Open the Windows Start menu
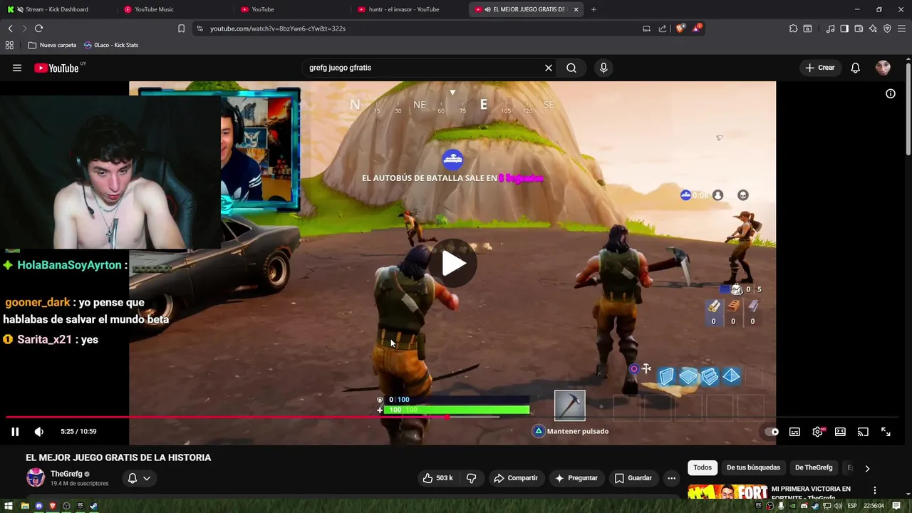The width and height of the screenshot is (912, 513). click(10, 506)
